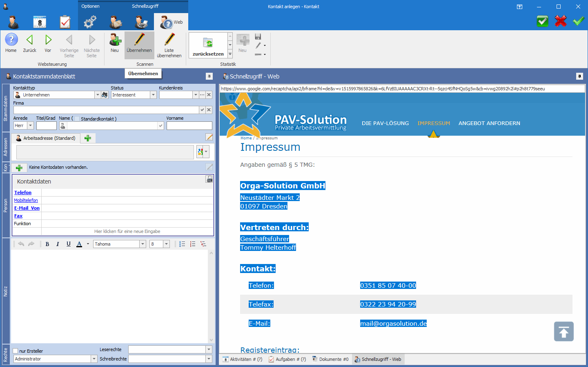Click the Home web navigation icon

[11, 43]
